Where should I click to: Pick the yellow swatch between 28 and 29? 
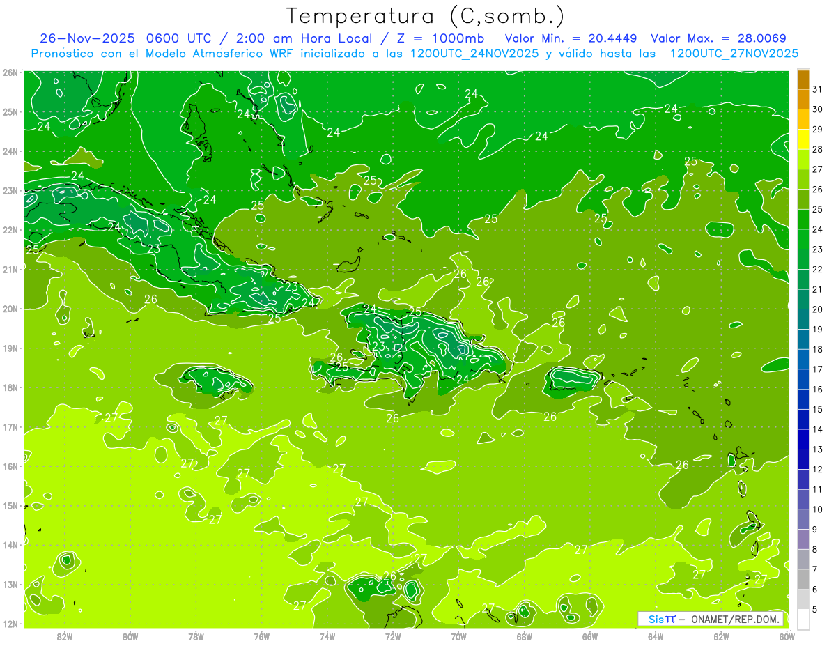803,139
